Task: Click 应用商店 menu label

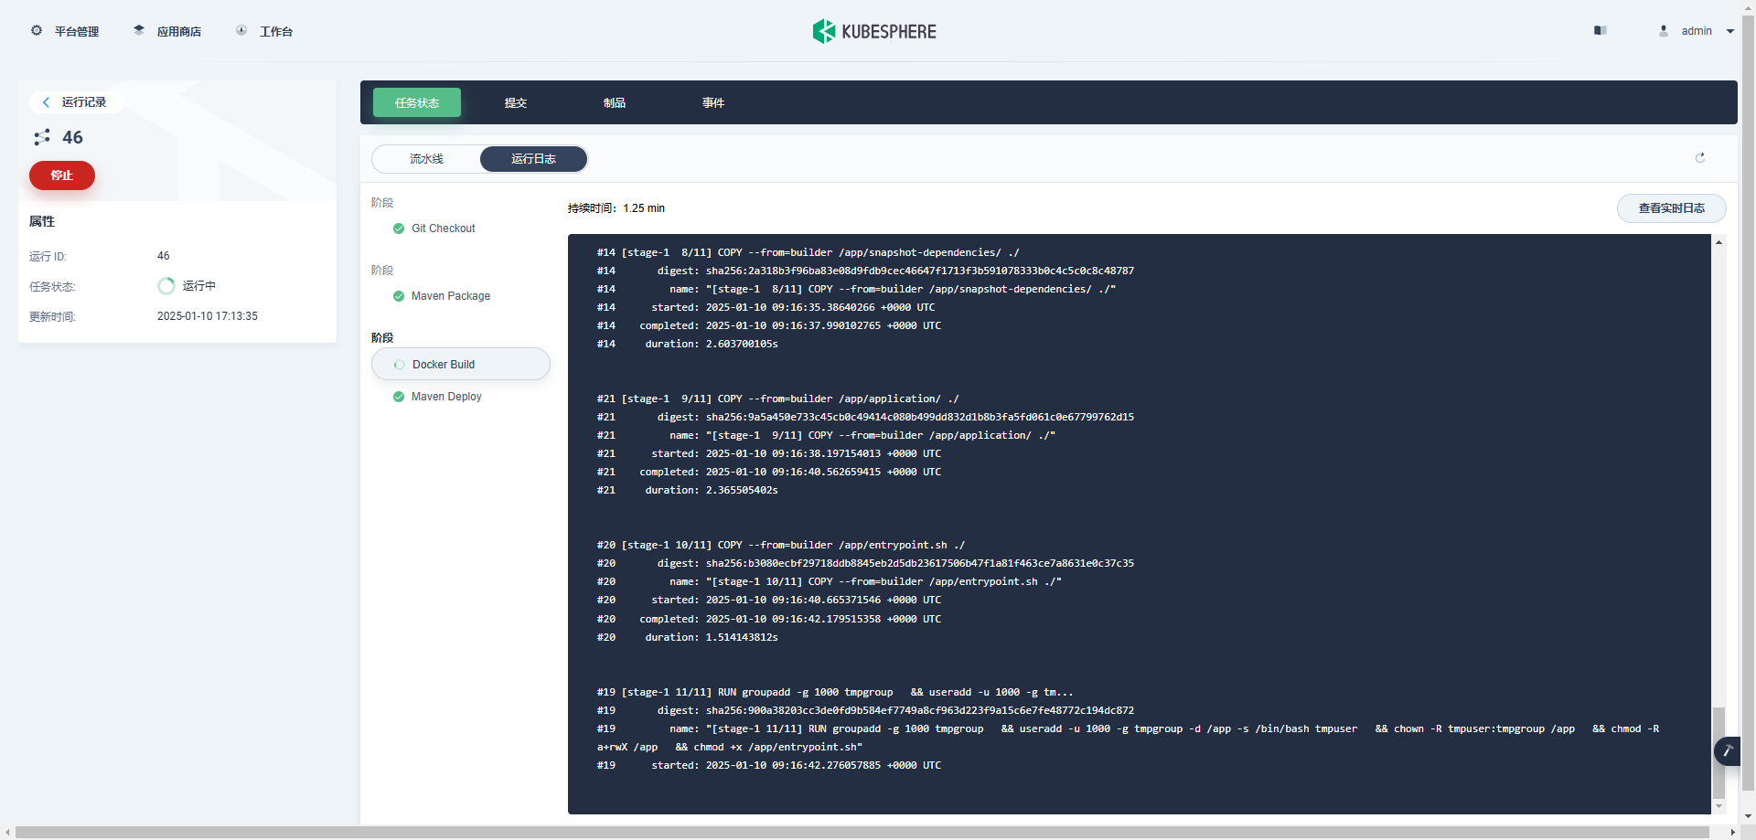Action: [x=179, y=31]
